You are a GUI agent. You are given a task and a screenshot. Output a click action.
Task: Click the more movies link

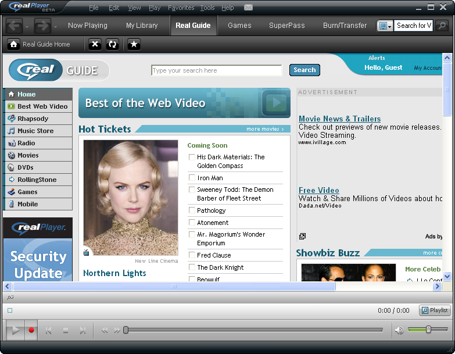pos(265,129)
